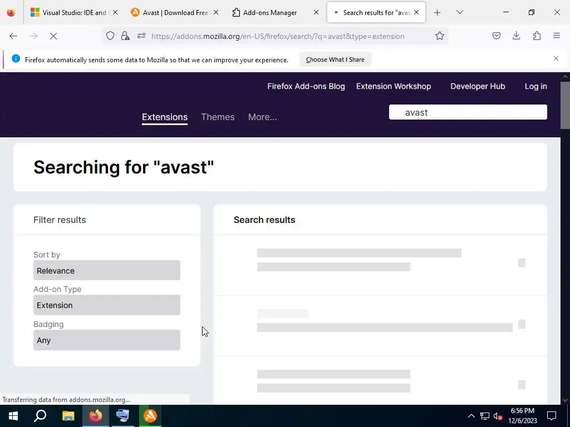Click muted volume tray icon
Screen dimensions: 570x427
tap(498, 416)
